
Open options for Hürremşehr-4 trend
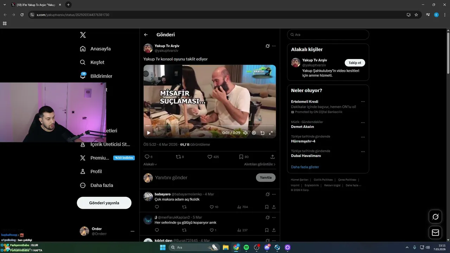[x=363, y=137]
